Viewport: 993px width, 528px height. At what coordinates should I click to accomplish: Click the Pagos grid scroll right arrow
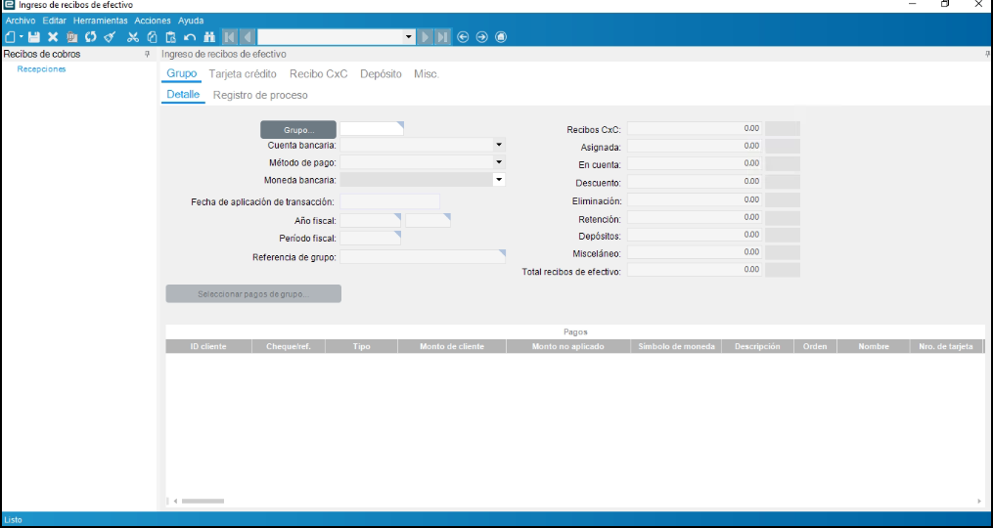(979, 501)
